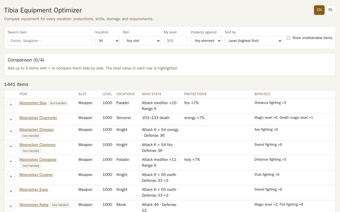Open the Sort by dropdown
Image resolution: width=340 pixels, height=212 pixels.
pyautogui.click(x=253, y=41)
